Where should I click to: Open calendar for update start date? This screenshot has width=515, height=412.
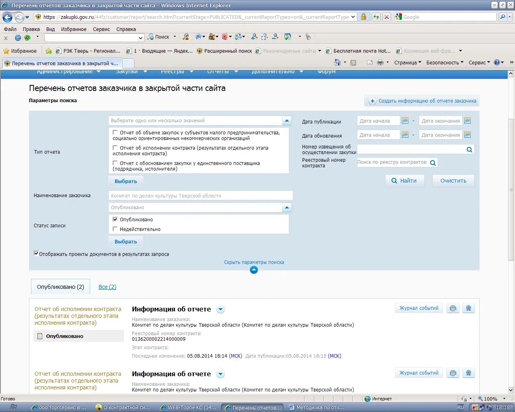(x=405, y=135)
